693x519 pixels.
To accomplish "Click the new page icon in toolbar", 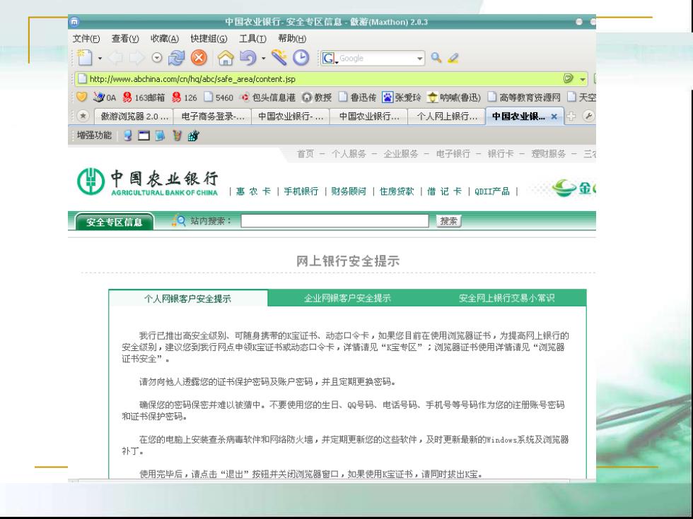I will coord(84,58).
